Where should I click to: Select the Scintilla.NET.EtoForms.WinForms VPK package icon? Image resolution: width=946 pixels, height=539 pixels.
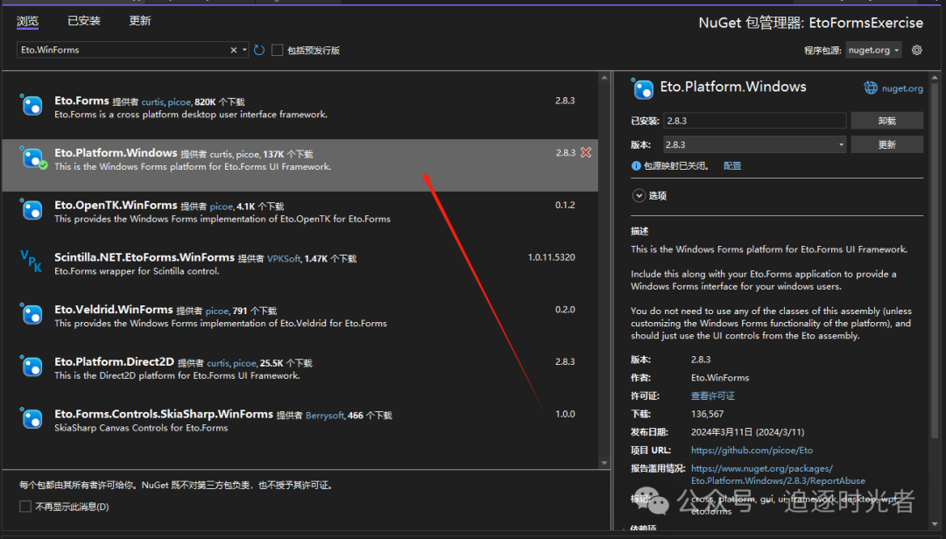pos(32,260)
